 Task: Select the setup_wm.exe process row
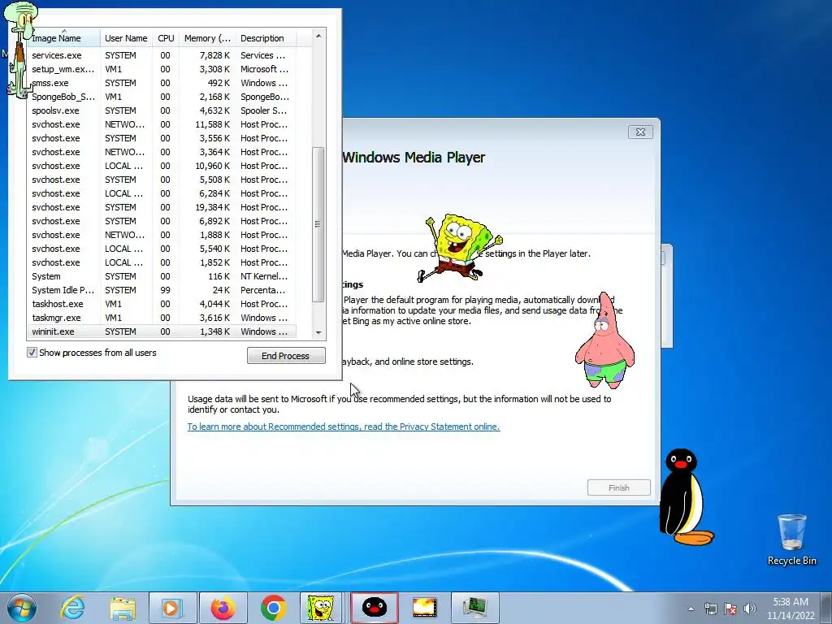point(162,69)
